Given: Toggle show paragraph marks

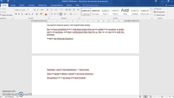Looking at the screenshot, I should coord(78,10).
